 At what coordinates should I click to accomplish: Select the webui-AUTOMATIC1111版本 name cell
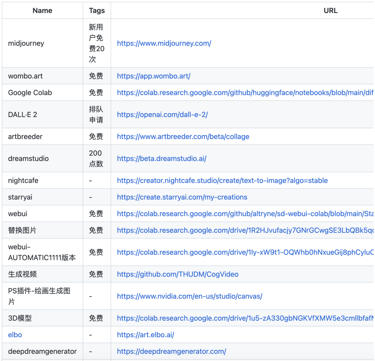43,252
